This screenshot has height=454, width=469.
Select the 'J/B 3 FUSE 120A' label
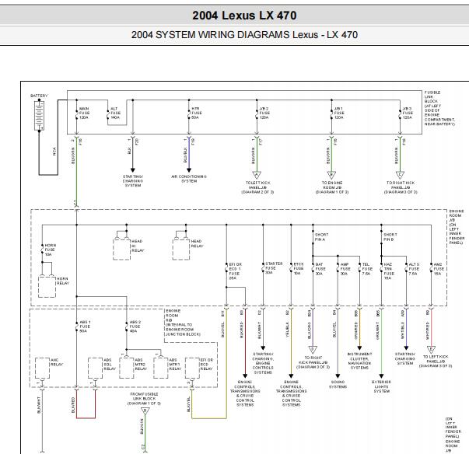(x=408, y=113)
